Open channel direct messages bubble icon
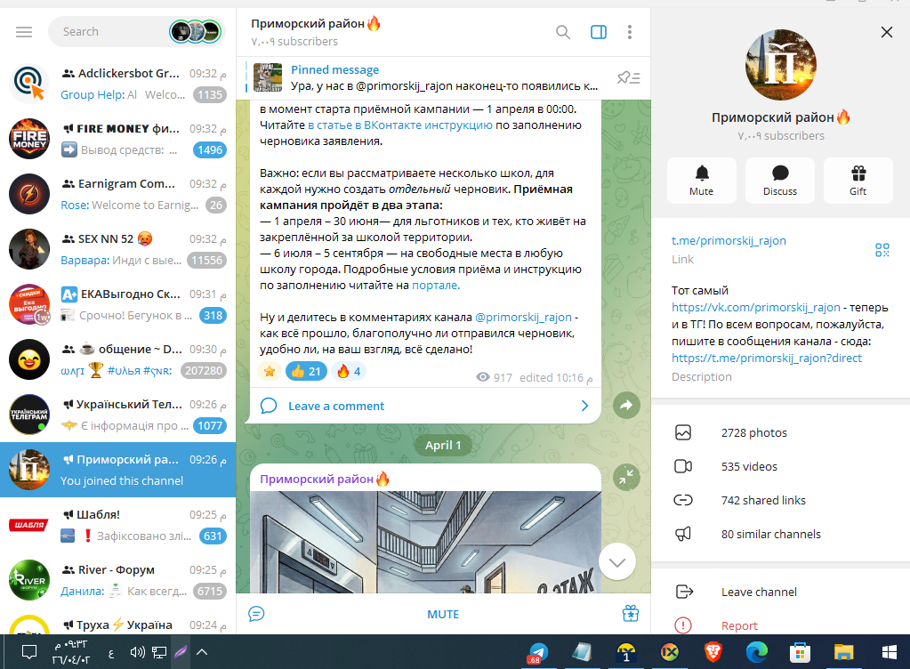Viewport: 910px width, 669px height. coord(256,614)
